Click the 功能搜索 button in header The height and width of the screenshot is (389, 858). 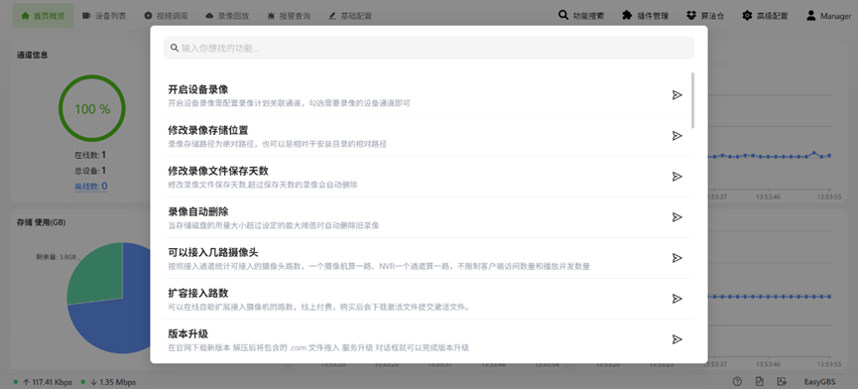[581, 16]
